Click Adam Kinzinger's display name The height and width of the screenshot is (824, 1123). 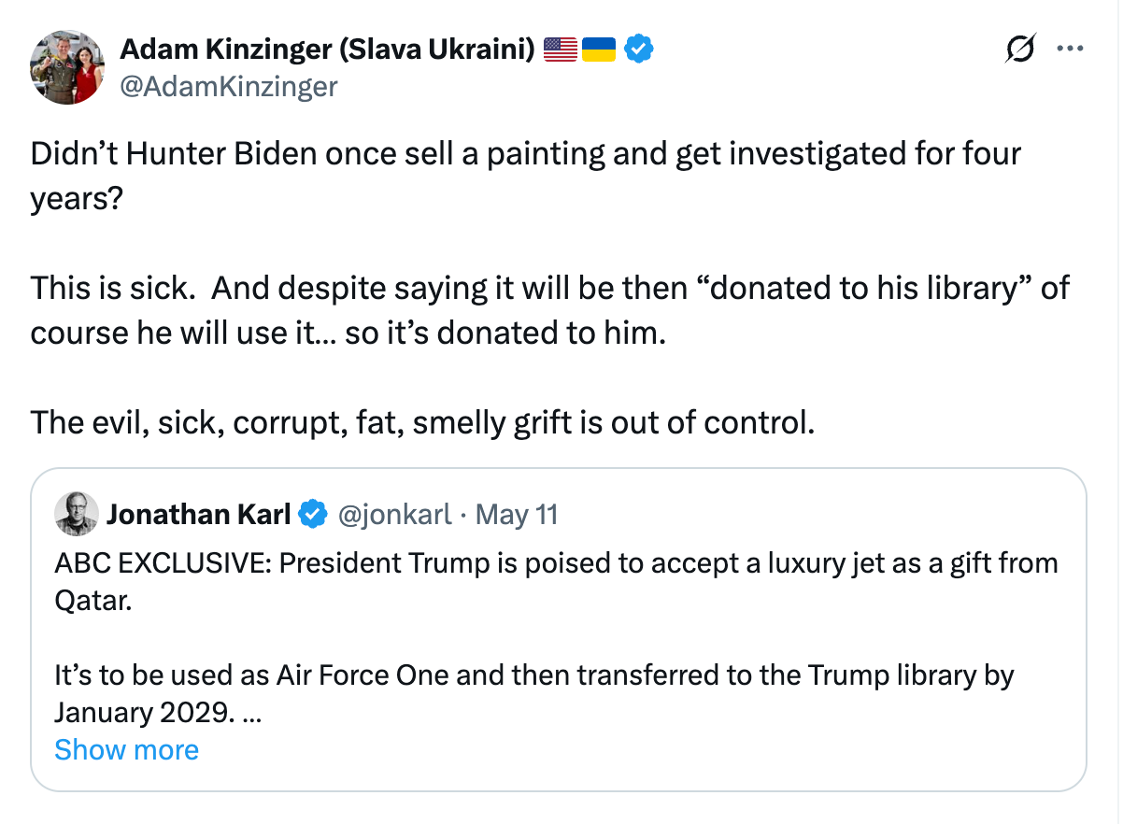pos(327,48)
